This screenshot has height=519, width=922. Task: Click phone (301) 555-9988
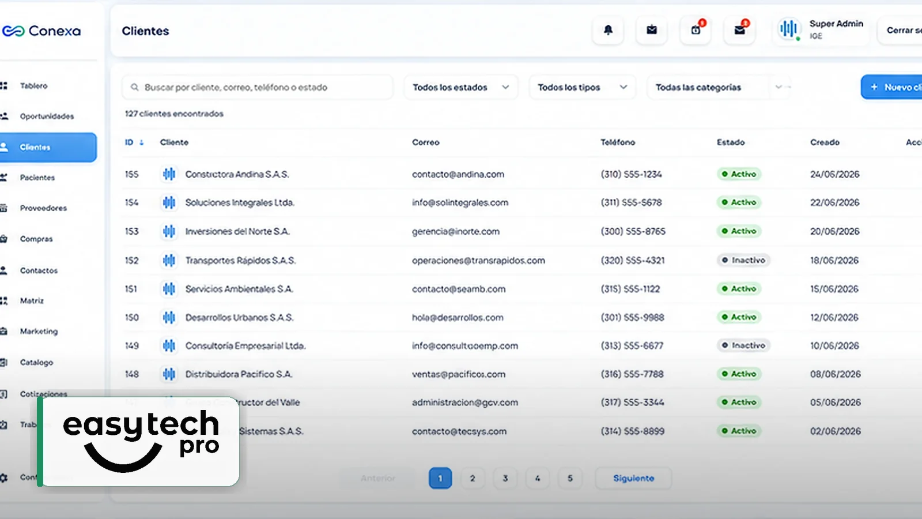tap(632, 317)
